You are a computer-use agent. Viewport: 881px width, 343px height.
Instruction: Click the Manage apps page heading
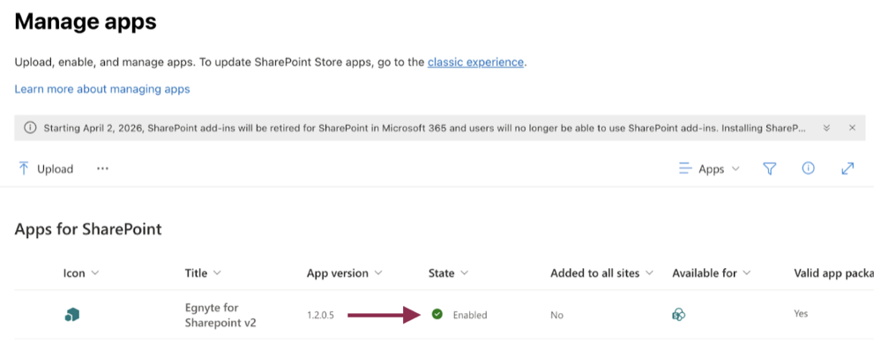point(86,22)
